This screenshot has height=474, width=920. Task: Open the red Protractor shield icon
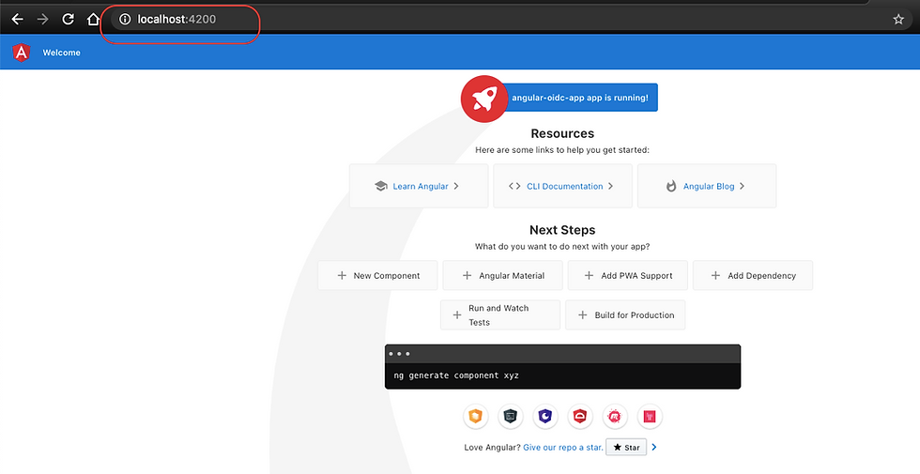tap(580, 417)
